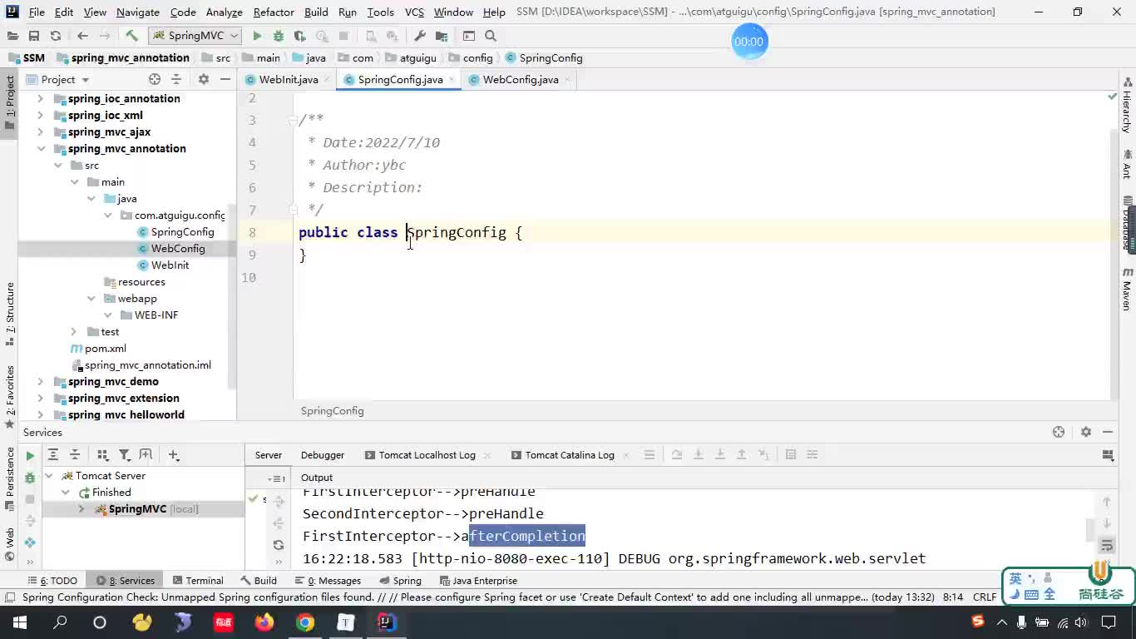
Task: Open the 6: TODO tool window
Action: [x=52, y=580]
